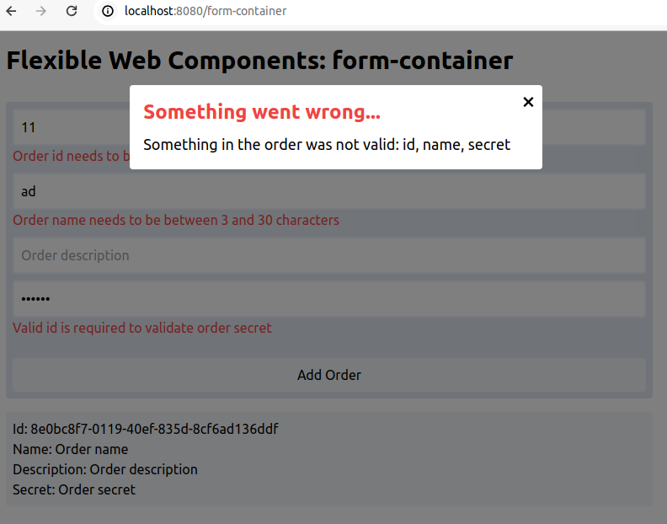Click the order name length error message
667x524 pixels.
[x=176, y=220]
